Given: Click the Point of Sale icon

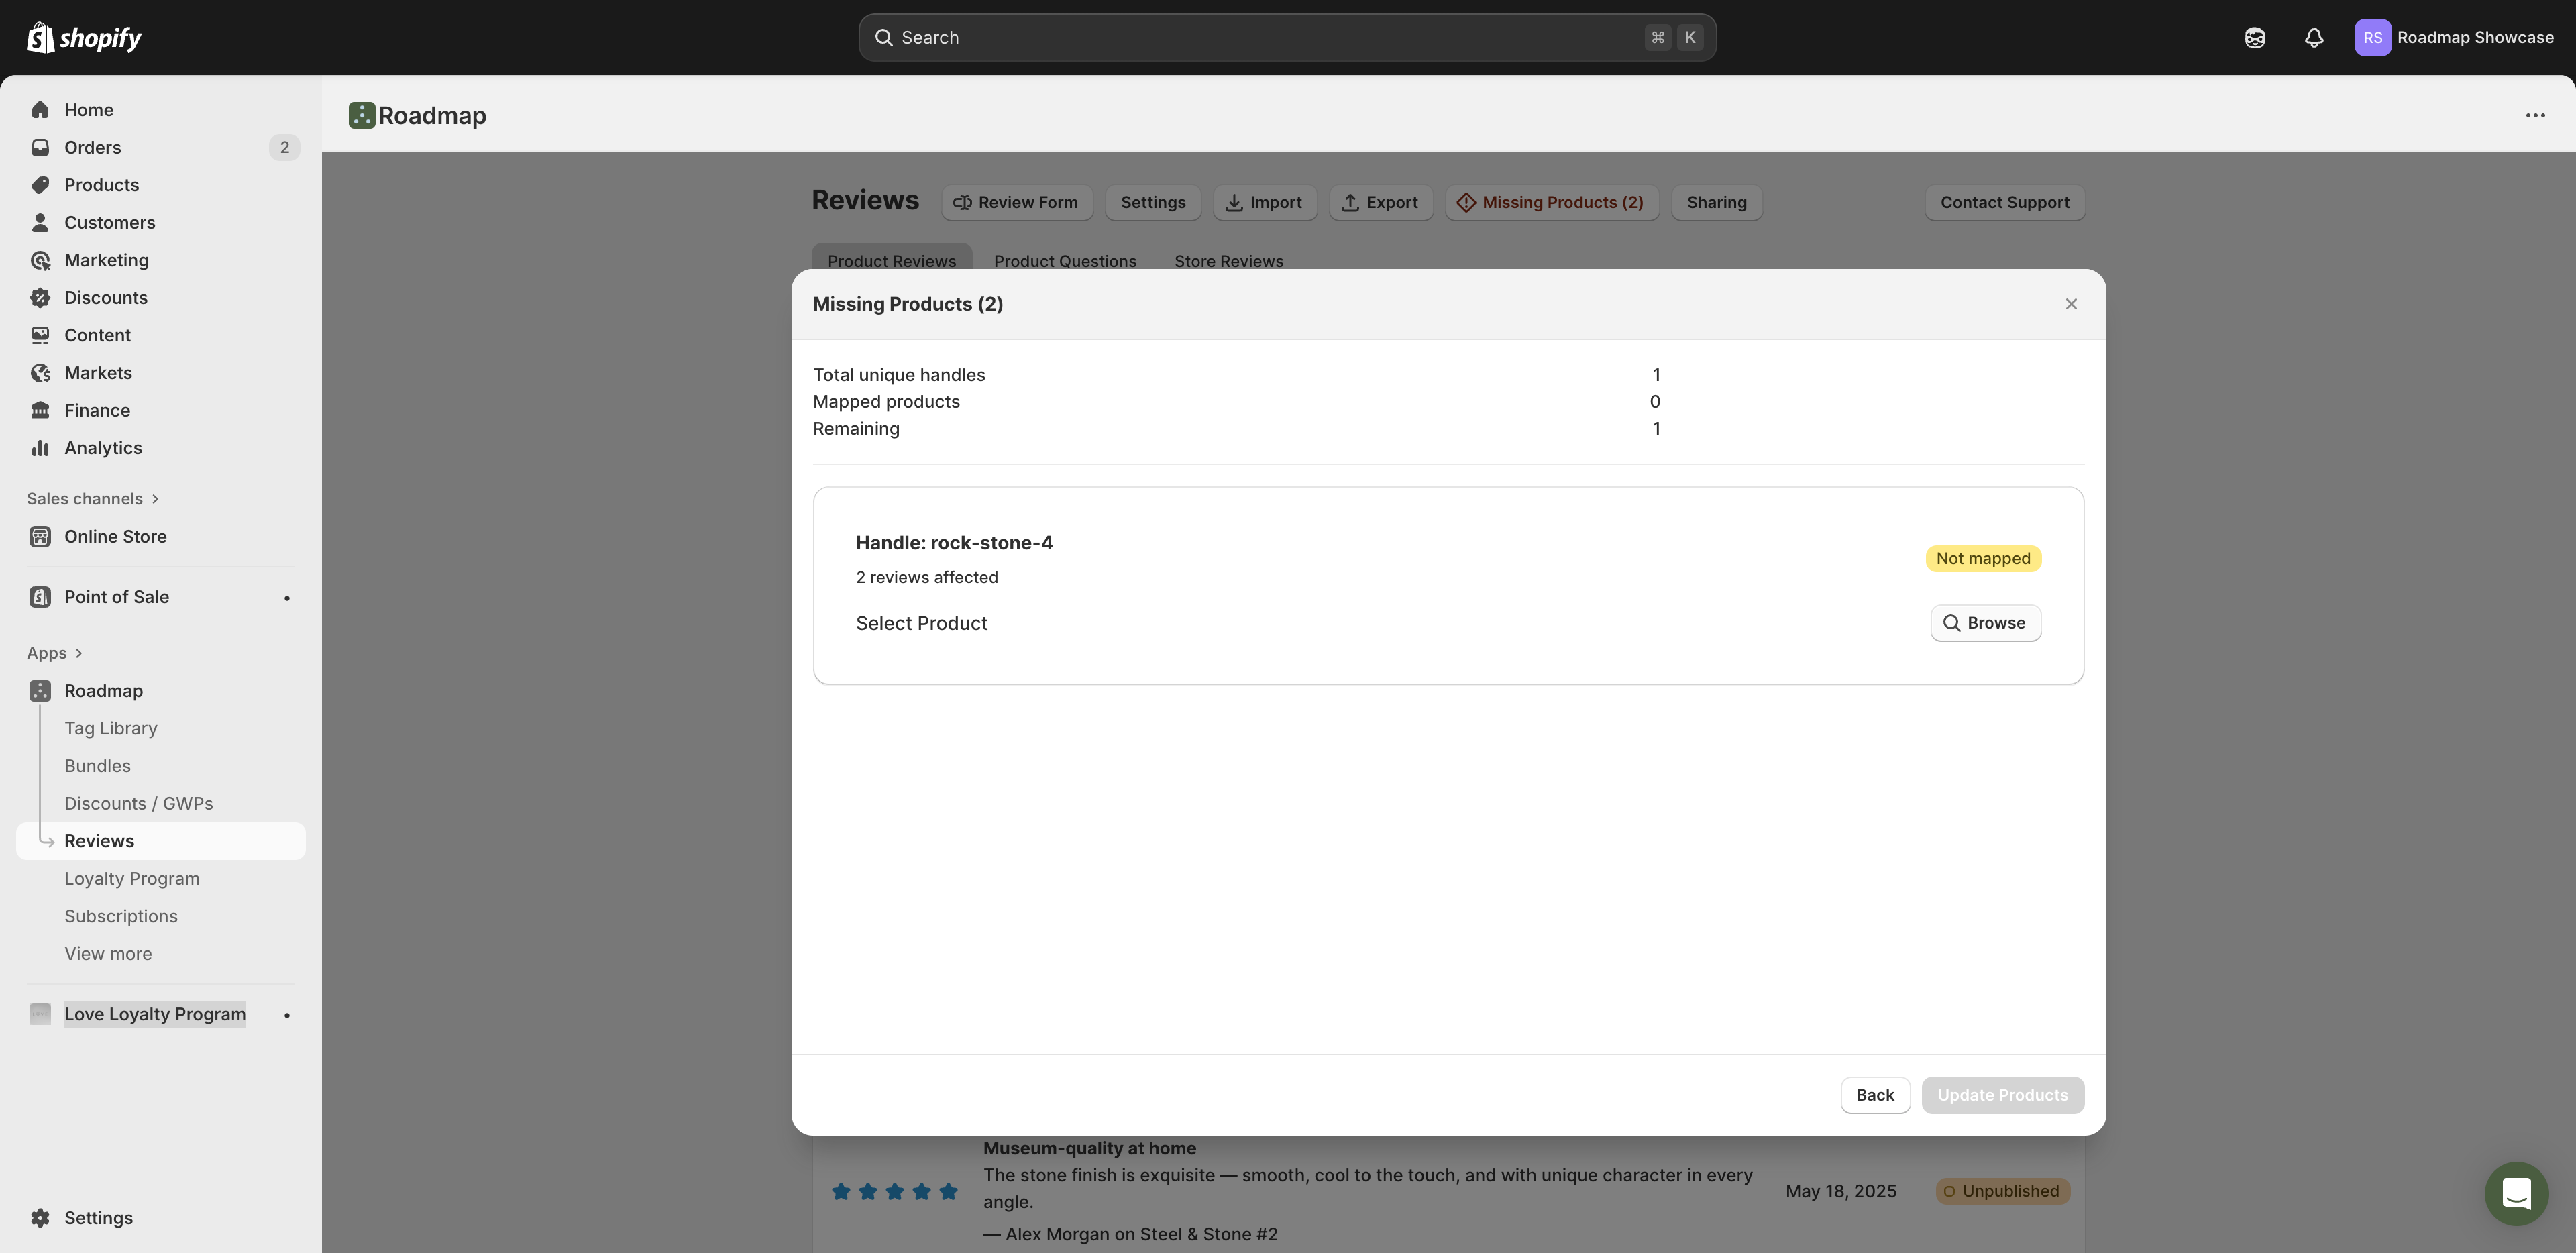Looking at the screenshot, I should click(x=40, y=597).
